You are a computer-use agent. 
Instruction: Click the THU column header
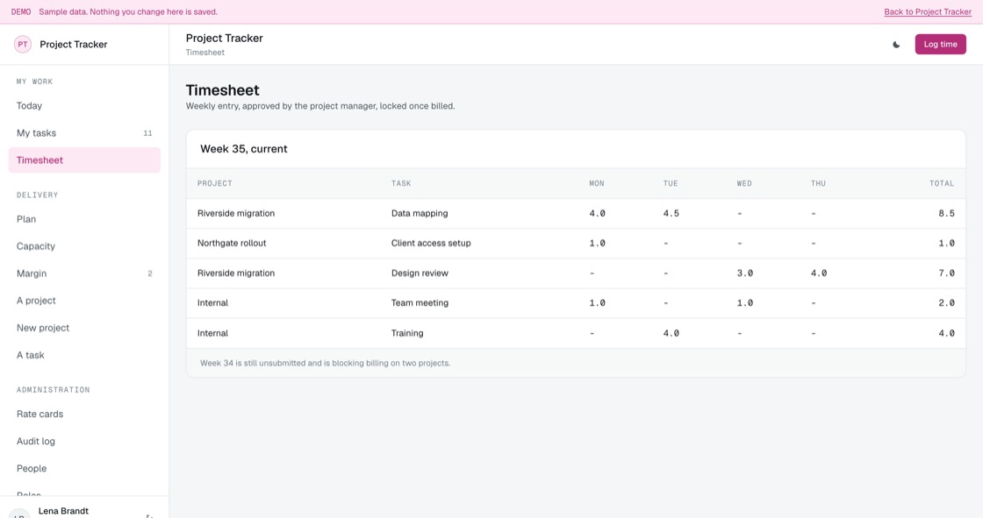(818, 183)
